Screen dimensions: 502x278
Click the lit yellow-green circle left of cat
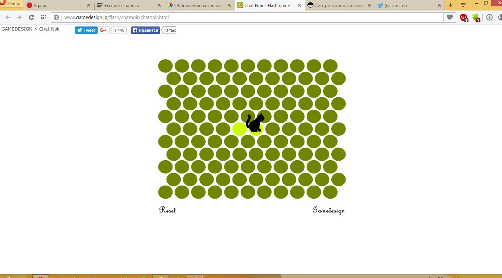tap(240, 129)
